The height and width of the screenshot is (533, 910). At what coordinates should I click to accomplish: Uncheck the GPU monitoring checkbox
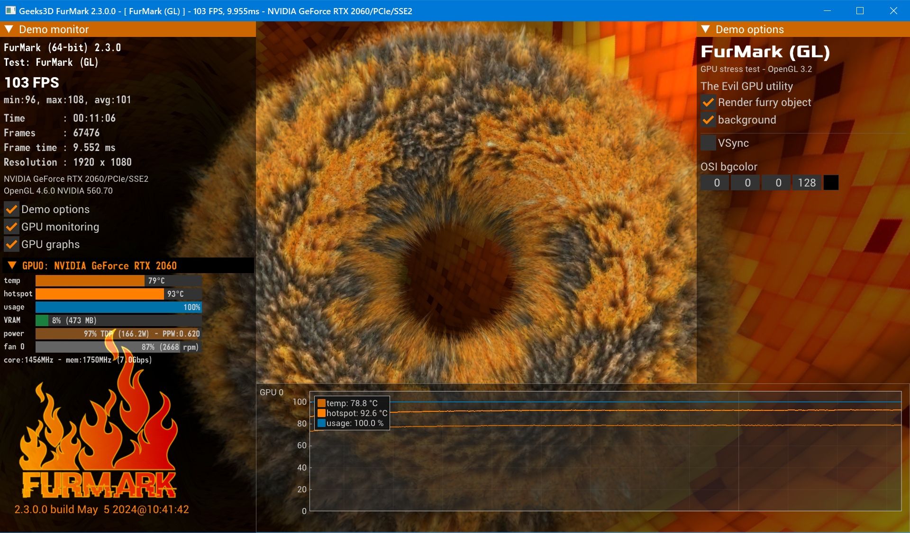pyautogui.click(x=11, y=227)
